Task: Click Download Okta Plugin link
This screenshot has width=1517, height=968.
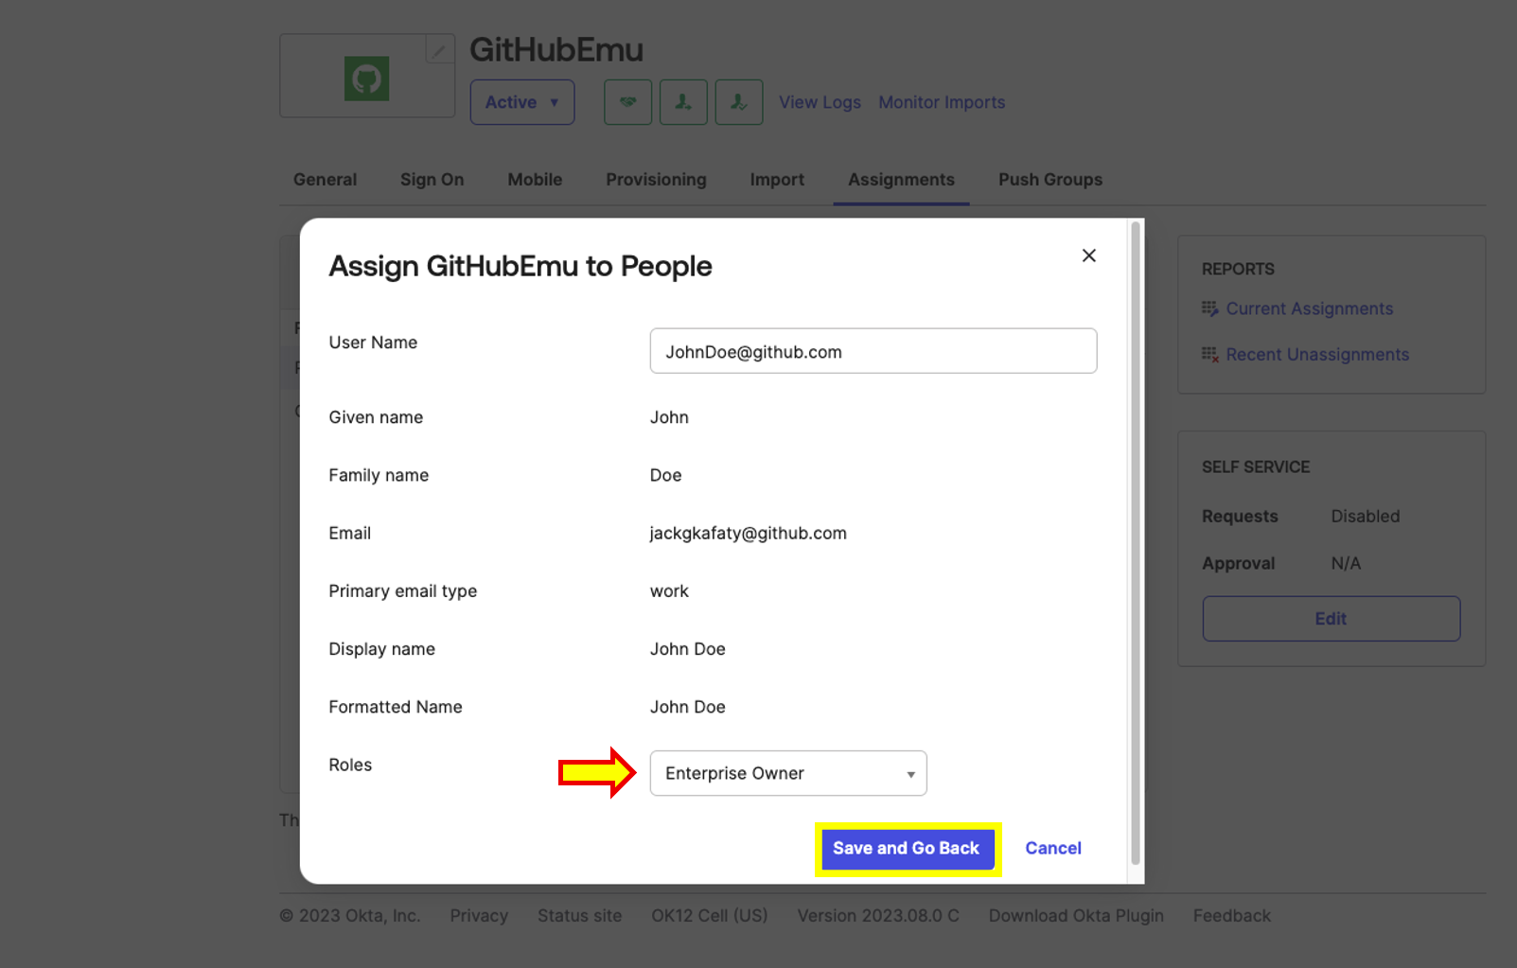Action: 1076,916
